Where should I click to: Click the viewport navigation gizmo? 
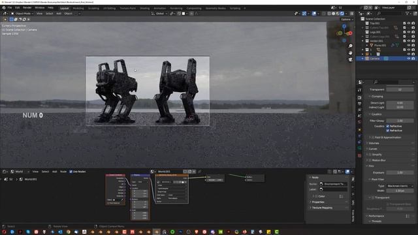click(x=344, y=33)
